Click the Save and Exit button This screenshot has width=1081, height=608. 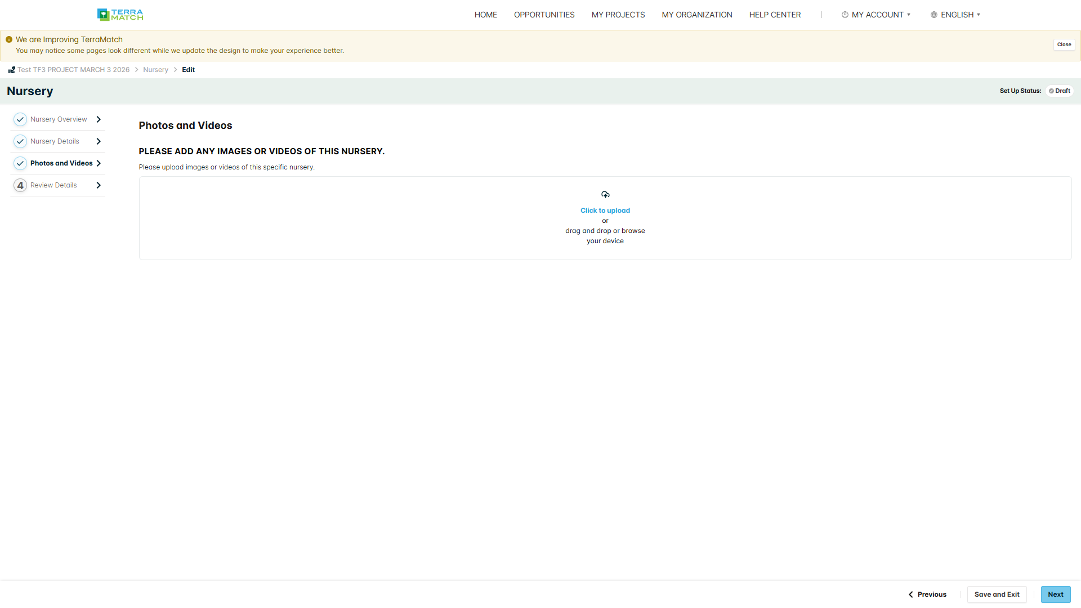click(x=997, y=594)
